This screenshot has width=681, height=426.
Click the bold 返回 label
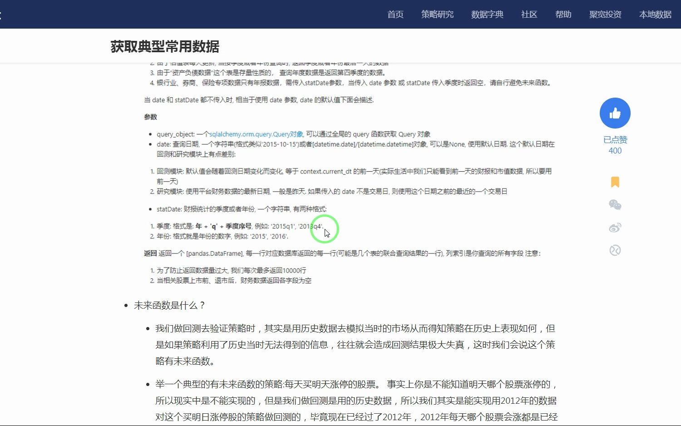(x=150, y=253)
